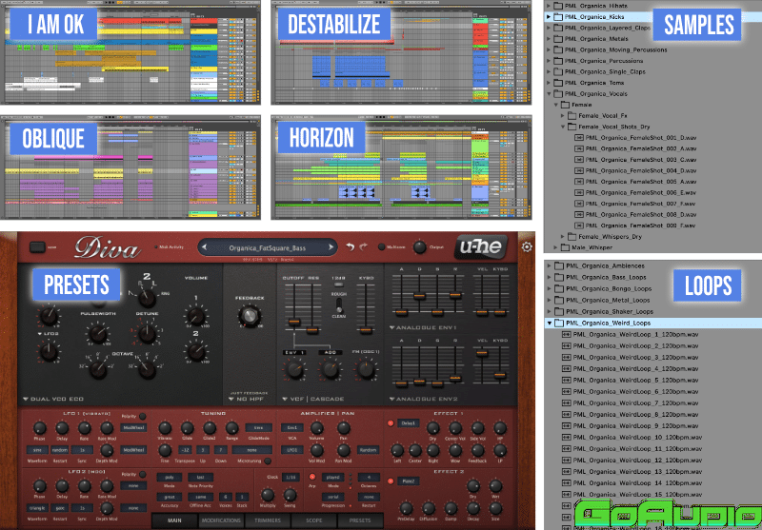
Task: Click the FemaleShot_001_D.wav audio file icon
Action: pos(578,137)
